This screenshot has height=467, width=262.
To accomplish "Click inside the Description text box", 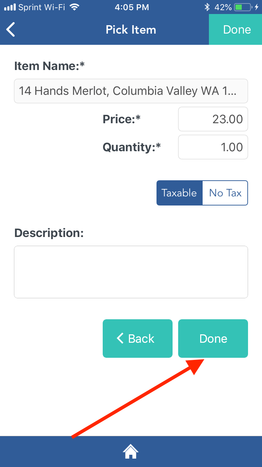I will click(x=131, y=272).
